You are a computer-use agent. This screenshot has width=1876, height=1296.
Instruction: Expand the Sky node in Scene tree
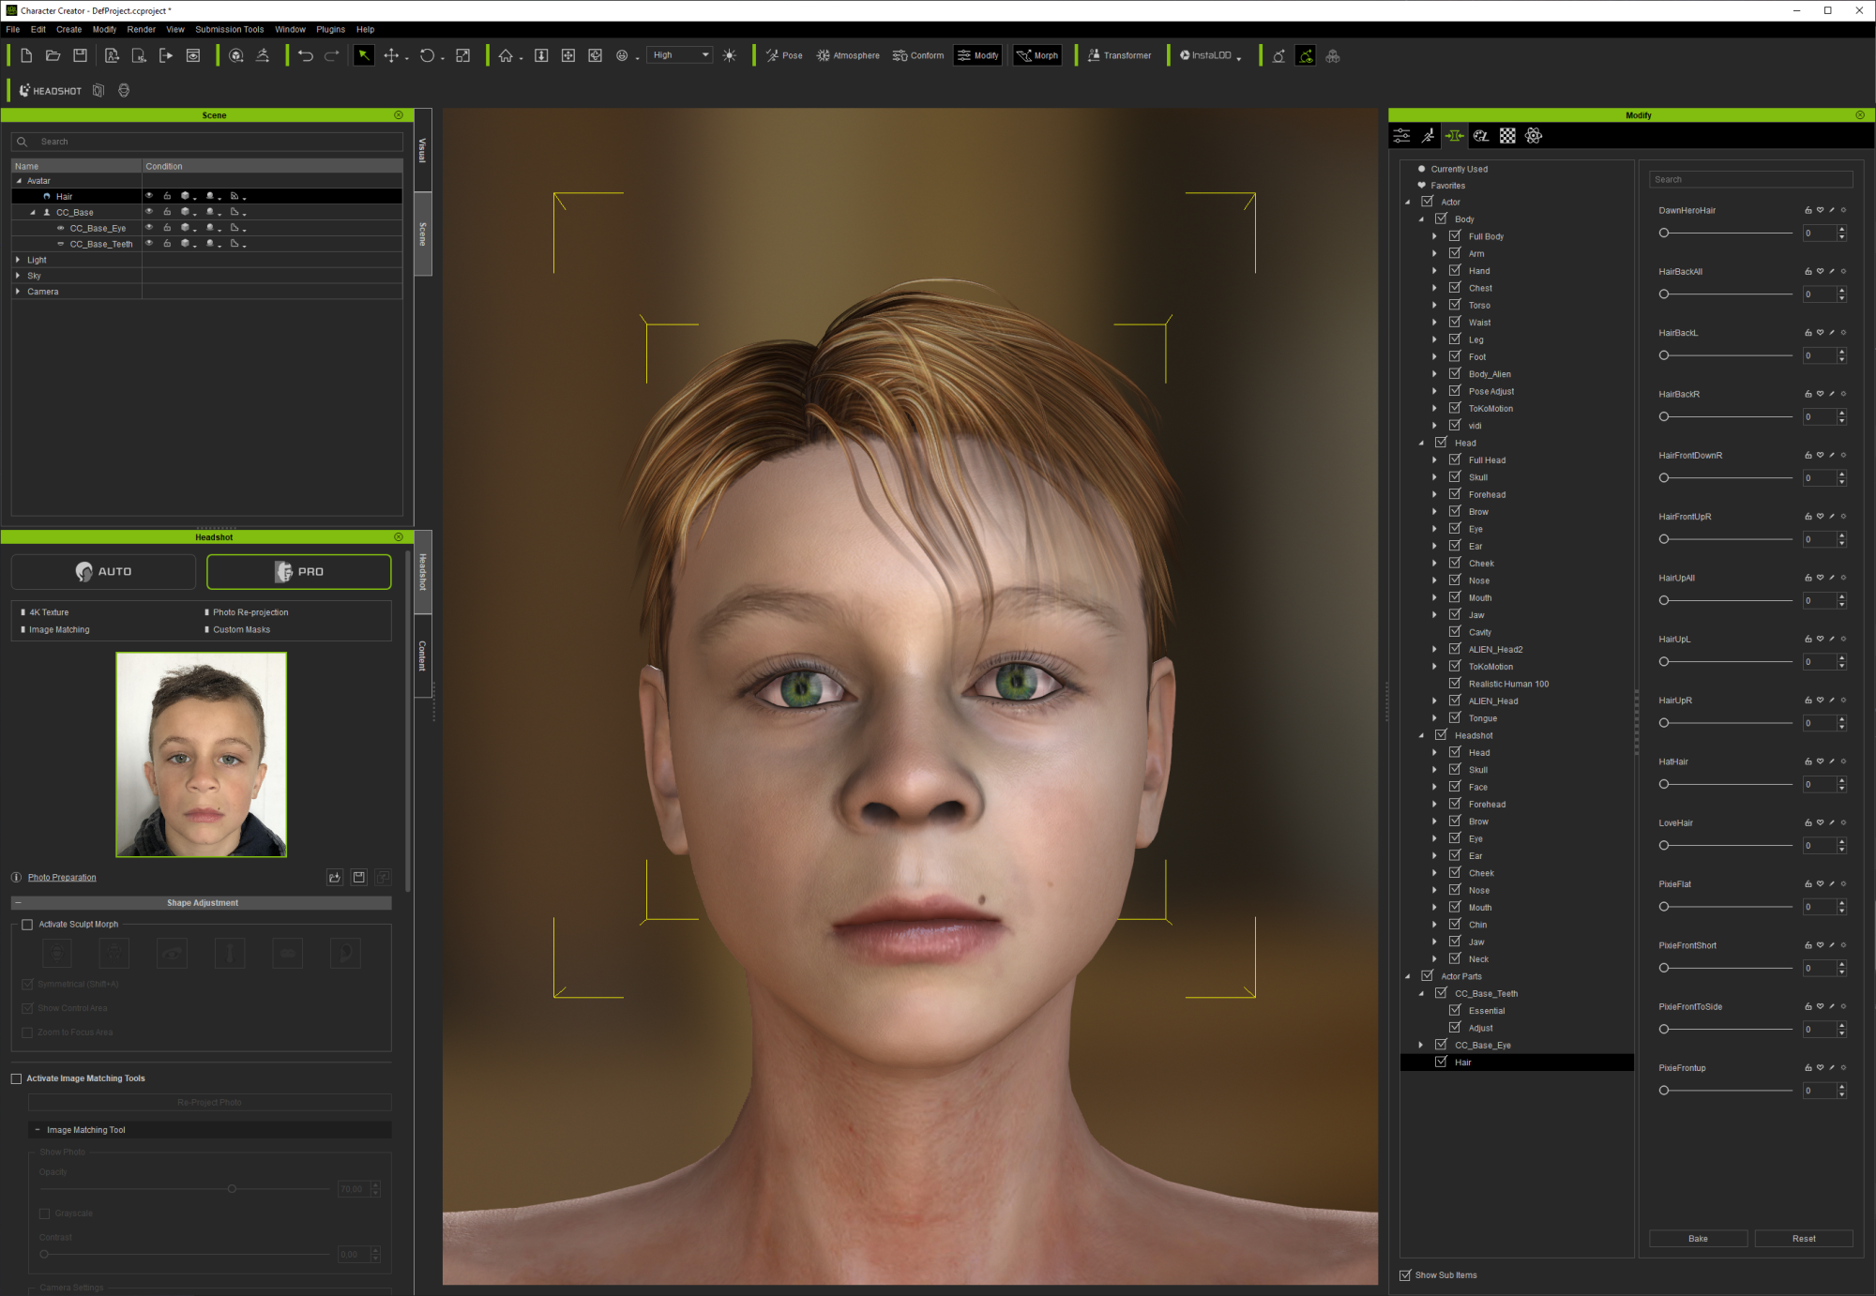coord(18,276)
